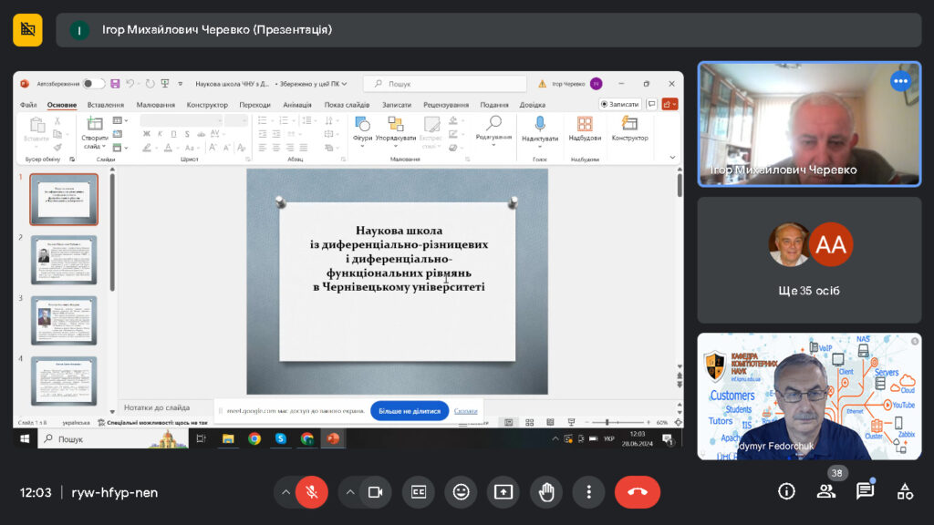Open meeting details info icon
Screen dimensions: 934x525
(786, 492)
